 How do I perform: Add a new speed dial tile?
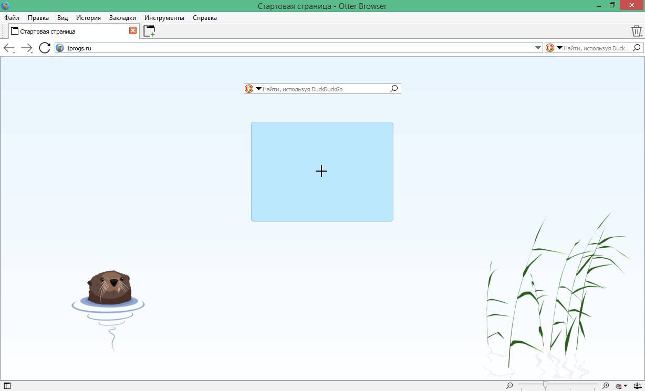click(x=321, y=172)
